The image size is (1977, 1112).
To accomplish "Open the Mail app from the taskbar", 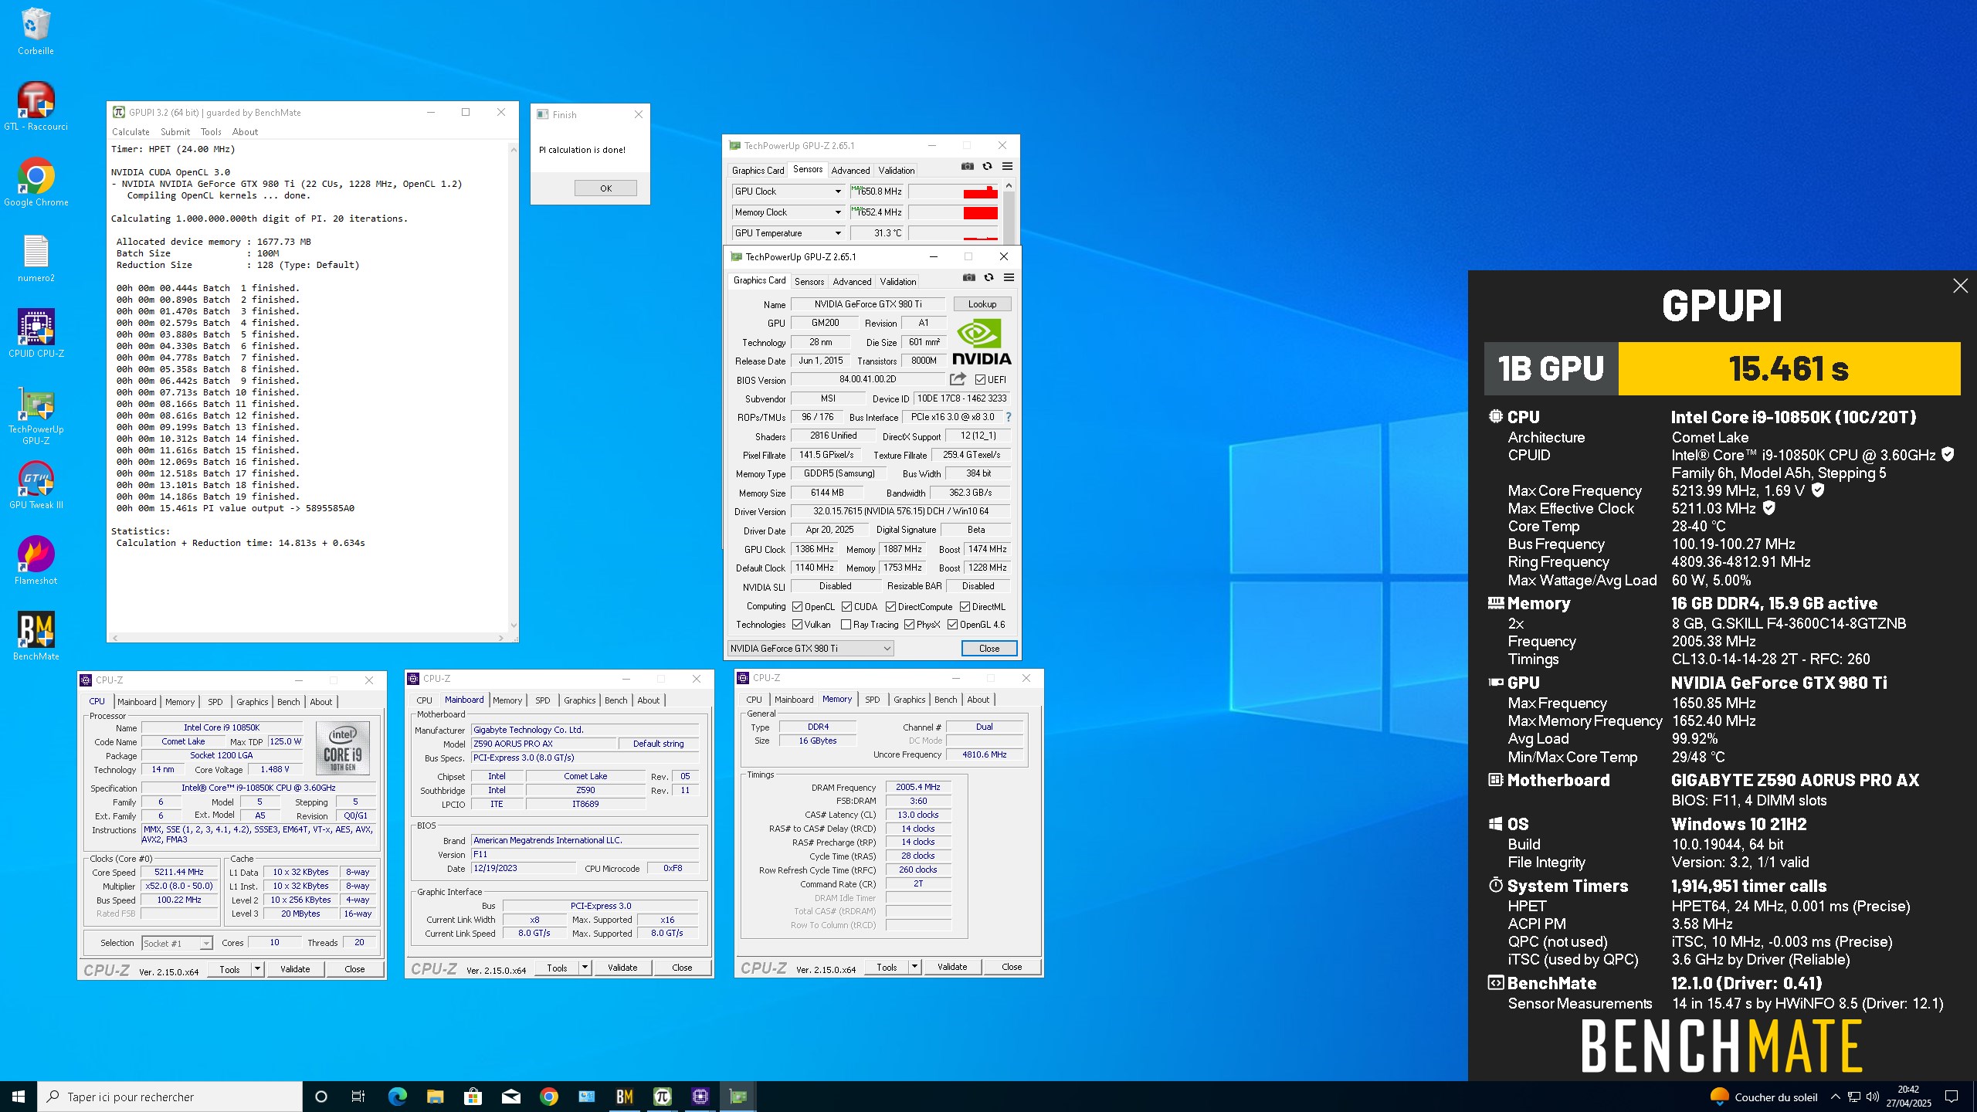I will coord(510,1097).
